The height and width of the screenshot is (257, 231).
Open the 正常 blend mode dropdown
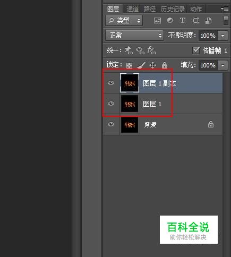pyautogui.click(x=134, y=36)
